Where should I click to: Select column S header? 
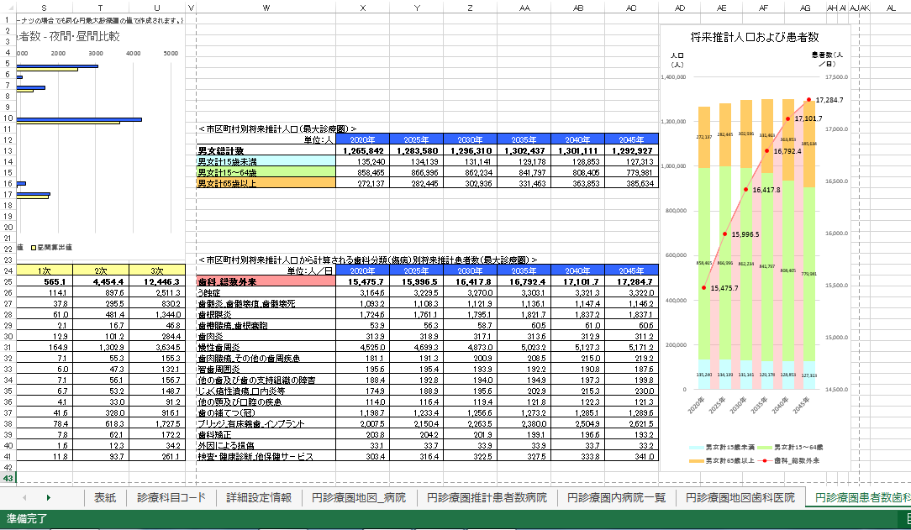(45, 8)
